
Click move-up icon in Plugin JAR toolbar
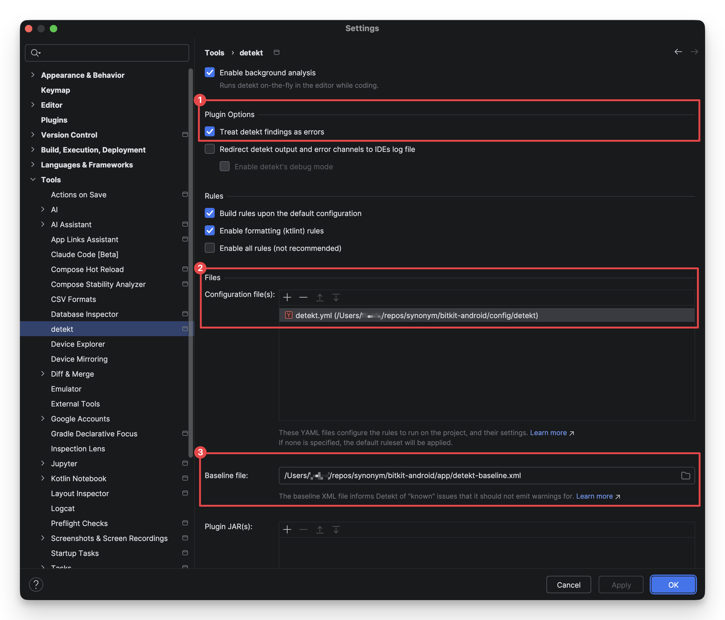(320, 530)
